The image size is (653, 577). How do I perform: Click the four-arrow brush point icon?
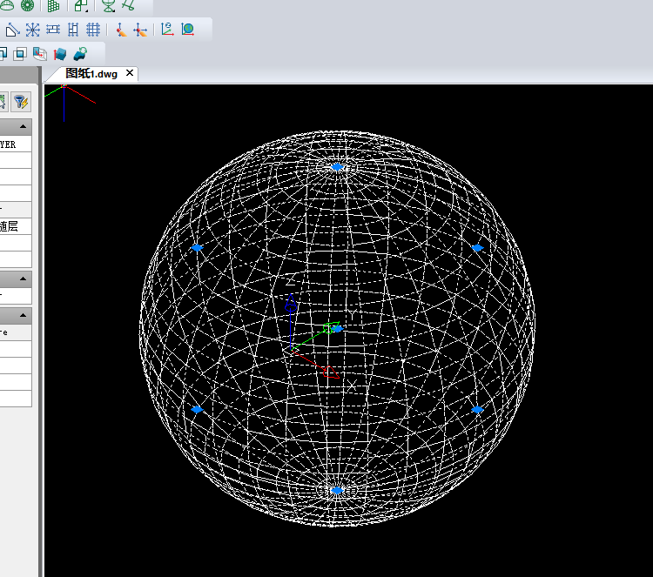click(140, 30)
